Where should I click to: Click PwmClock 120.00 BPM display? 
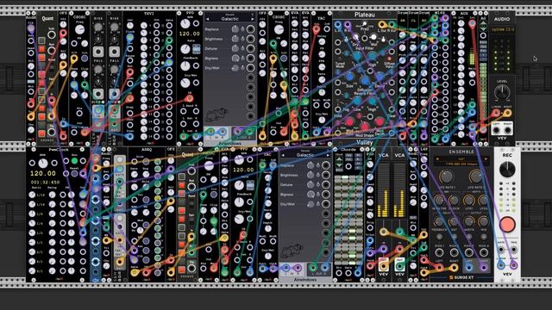(x=43, y=174)
